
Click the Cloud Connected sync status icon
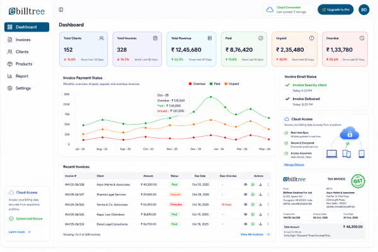click(x=270, y=9)
